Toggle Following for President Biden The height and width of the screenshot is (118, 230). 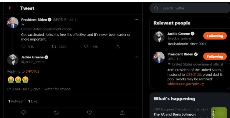pyautogui.click(x=215, y=57)
